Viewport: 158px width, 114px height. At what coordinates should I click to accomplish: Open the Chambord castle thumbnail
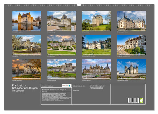click(x=97, y=69)
